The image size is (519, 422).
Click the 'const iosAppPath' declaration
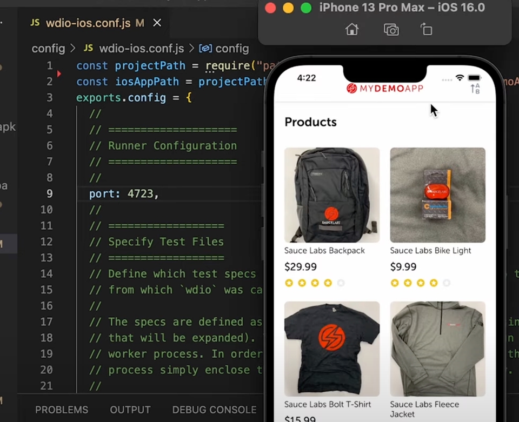(x=128, y=82)
